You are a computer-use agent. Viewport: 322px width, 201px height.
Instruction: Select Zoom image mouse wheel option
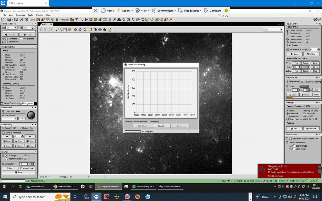tap(294, 149)
